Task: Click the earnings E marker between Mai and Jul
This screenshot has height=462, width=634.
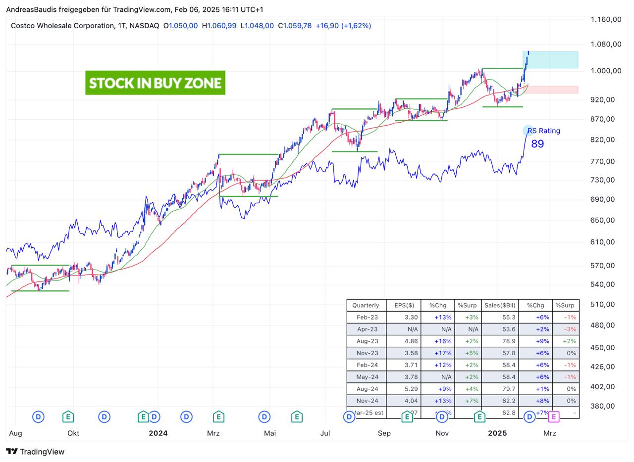Action: point(297,417)
